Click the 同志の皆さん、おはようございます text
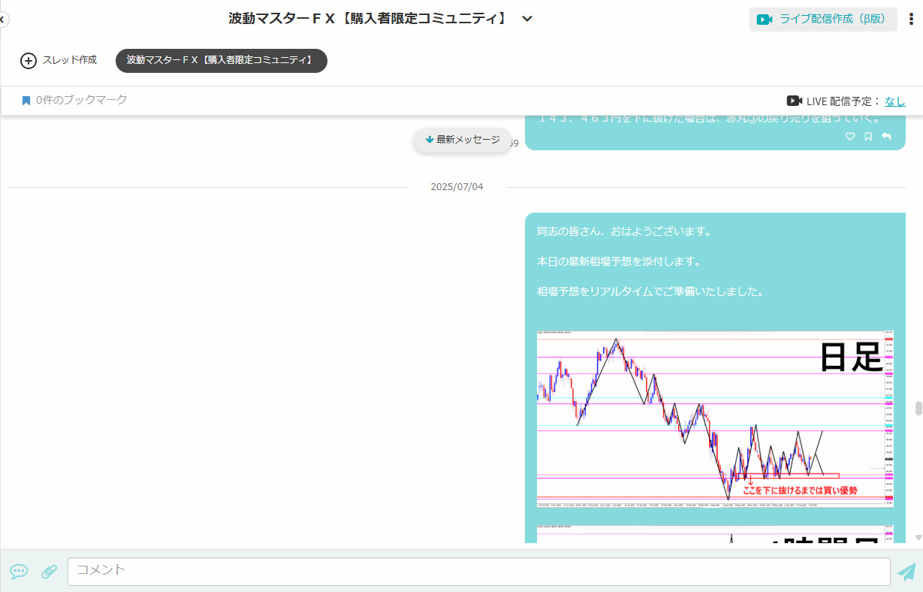Viewport: 923px width, 592px height. click(x=624, y=231)
